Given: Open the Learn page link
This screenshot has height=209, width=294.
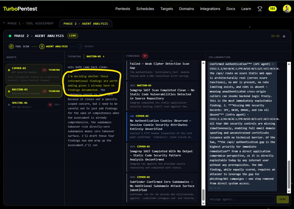Looking at the screenshot, I should tap(246, 8).
